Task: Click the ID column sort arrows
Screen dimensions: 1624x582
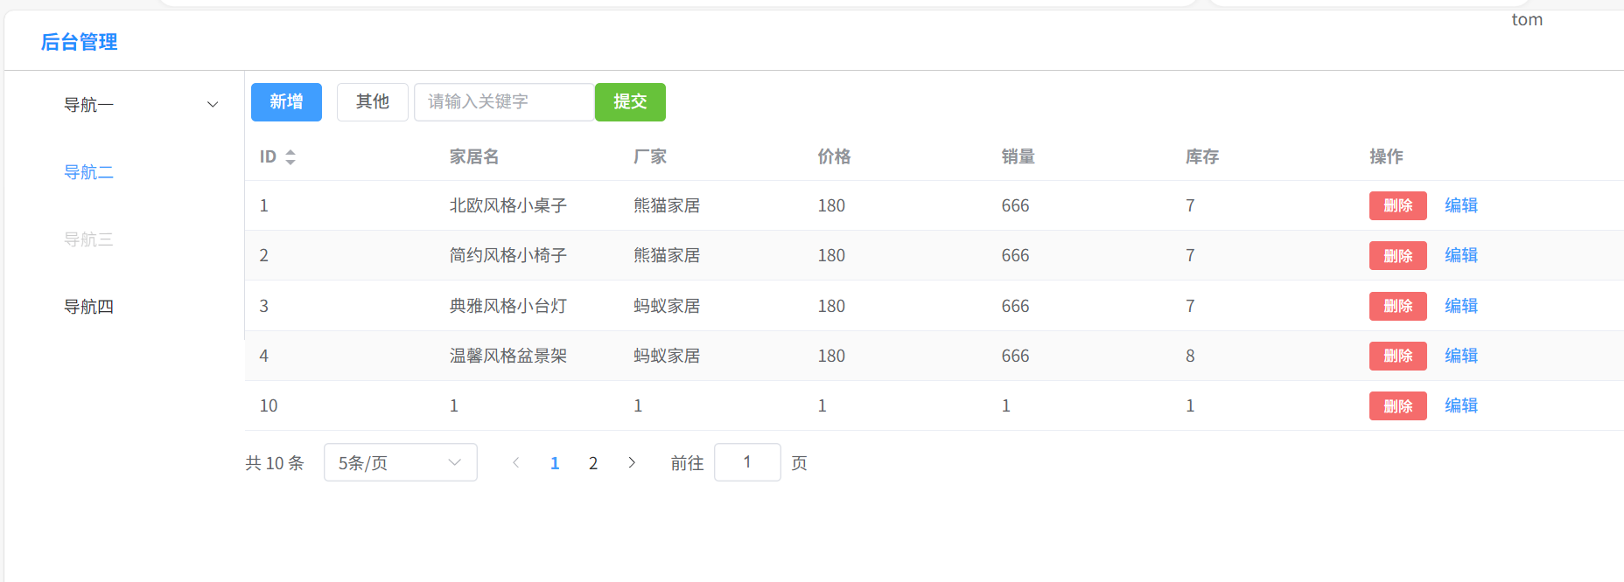Action: click(290, 157)
